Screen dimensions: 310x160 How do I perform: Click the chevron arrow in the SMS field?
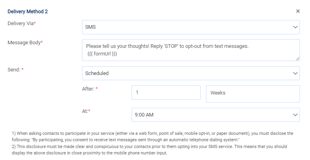295,28
